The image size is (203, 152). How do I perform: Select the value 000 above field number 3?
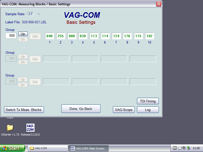coord(72,36)
